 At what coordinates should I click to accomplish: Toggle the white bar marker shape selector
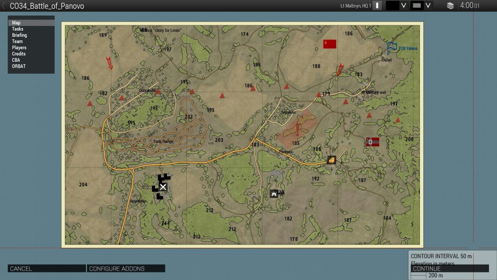click(378, 6)
